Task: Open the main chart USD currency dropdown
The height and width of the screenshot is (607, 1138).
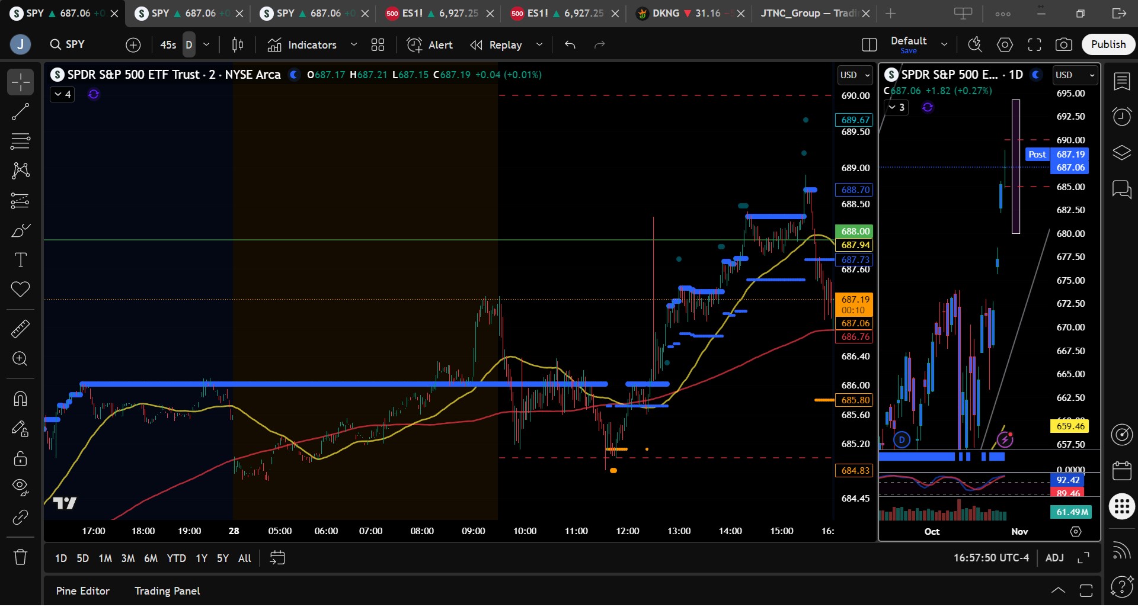Action: [x=855, y=75]
